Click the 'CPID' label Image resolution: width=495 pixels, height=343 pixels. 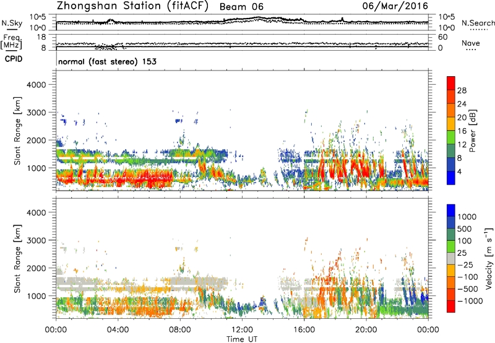pyautogui.click(x=14, y=59)
